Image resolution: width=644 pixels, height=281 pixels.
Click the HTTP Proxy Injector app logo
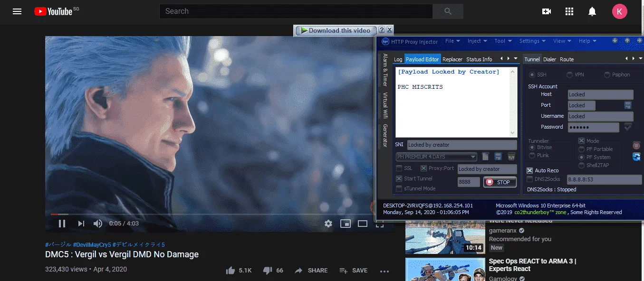coord(385,42)
